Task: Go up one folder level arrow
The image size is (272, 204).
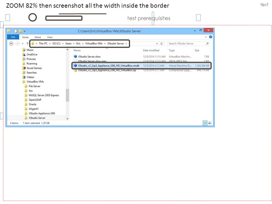Action: click(x=27, y=44)
